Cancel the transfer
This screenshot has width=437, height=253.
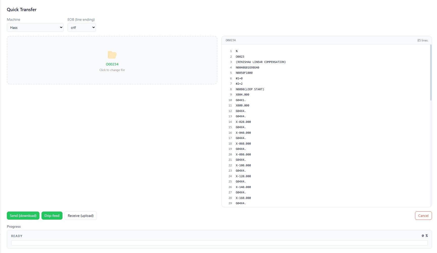pyautogui.click(x=423, y=216)
